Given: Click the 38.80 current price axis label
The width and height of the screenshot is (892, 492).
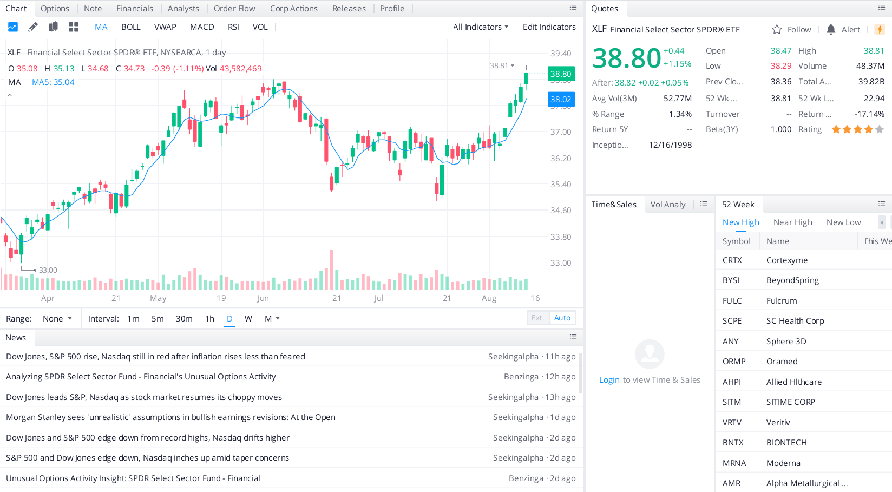Looking at the screenshot, I should [x=561, y=74].
